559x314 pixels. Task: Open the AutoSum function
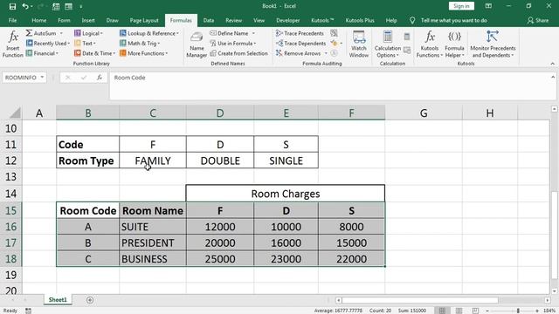(44, 33)
